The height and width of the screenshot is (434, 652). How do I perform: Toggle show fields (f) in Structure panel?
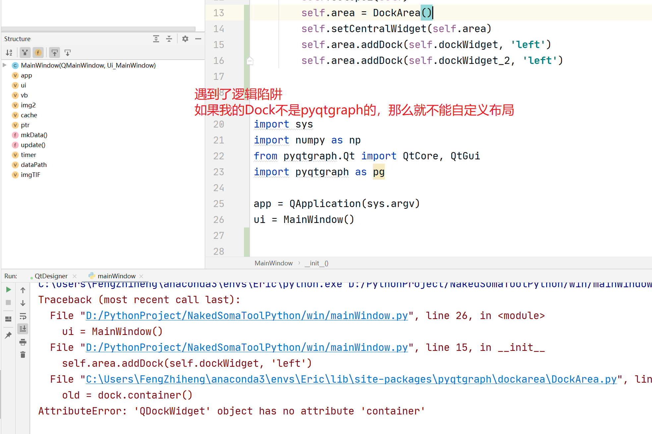[38, 52]
